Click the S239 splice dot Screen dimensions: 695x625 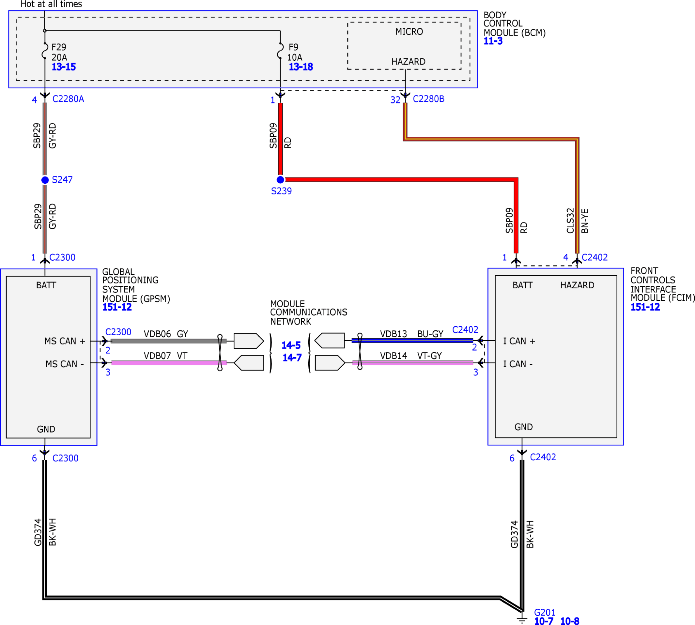(x=280, y=180)
